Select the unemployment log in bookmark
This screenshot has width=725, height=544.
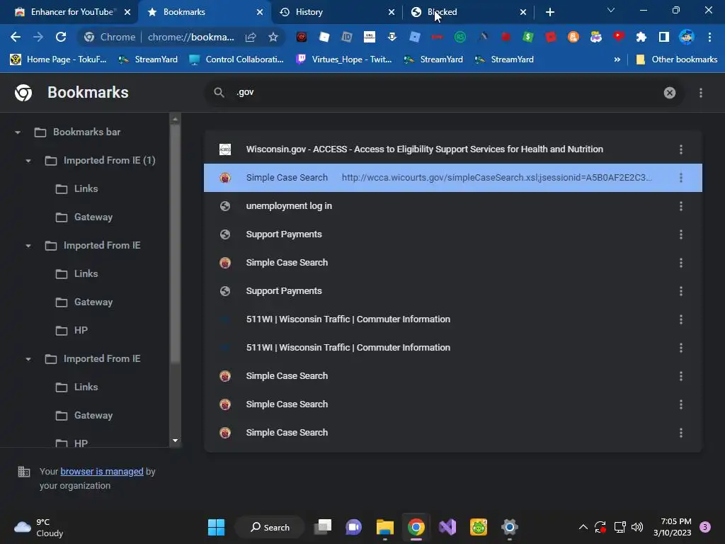coord(452,206)
